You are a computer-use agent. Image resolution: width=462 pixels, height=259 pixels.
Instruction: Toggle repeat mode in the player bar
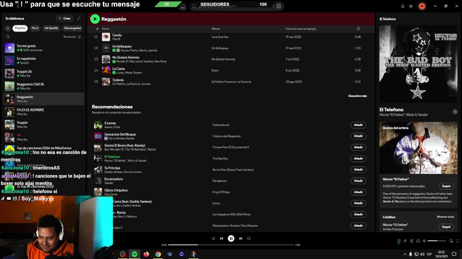249,238
